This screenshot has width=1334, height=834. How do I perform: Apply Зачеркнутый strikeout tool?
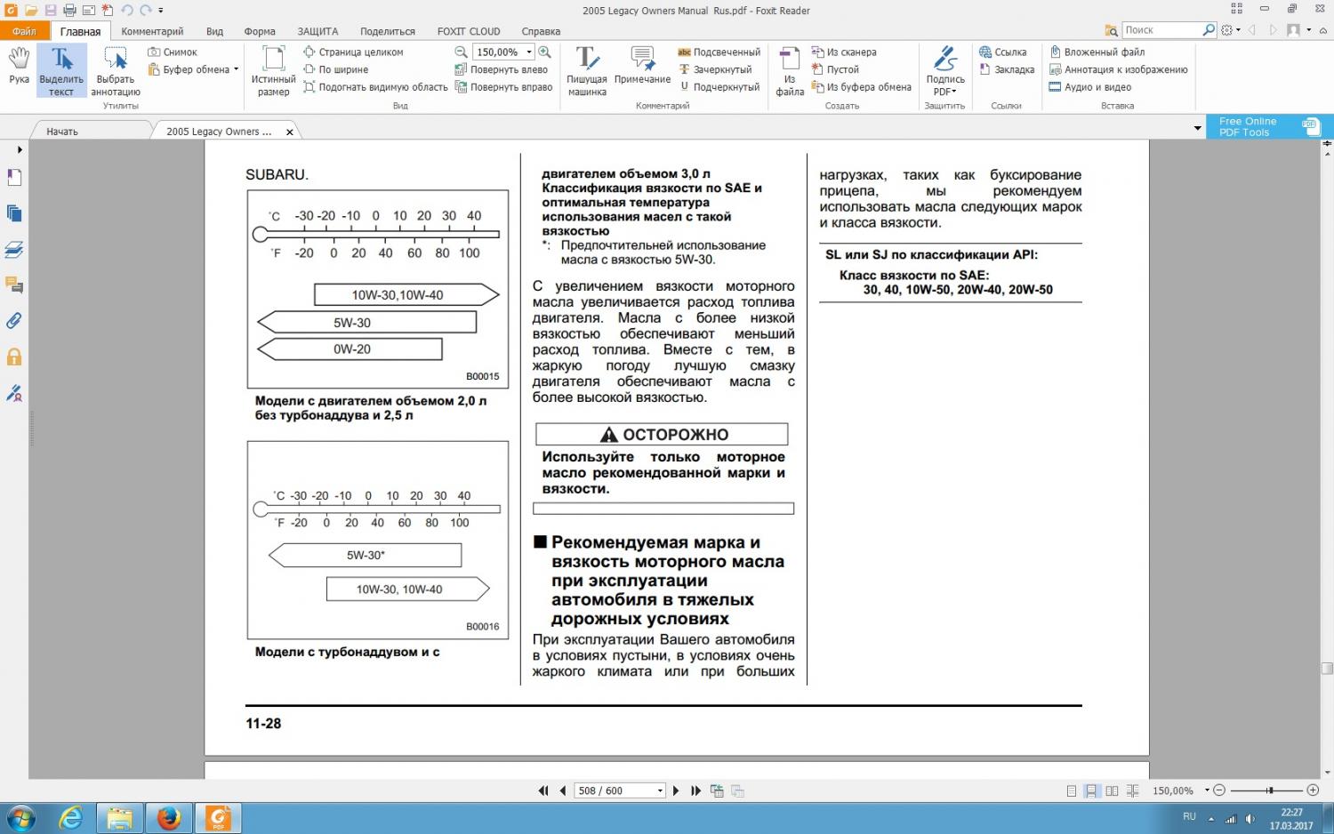click(715, 69)
